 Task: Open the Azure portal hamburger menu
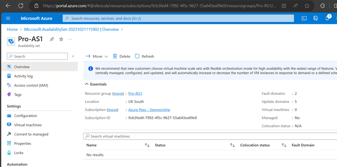(x=8, y=18)
